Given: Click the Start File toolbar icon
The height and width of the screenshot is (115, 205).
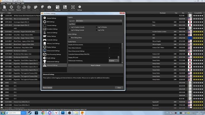Looking at the screenshot, I should click(x=4, y=8).
